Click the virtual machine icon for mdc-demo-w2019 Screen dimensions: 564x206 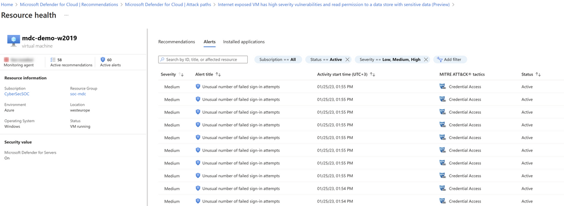click(x=14, y=41)
